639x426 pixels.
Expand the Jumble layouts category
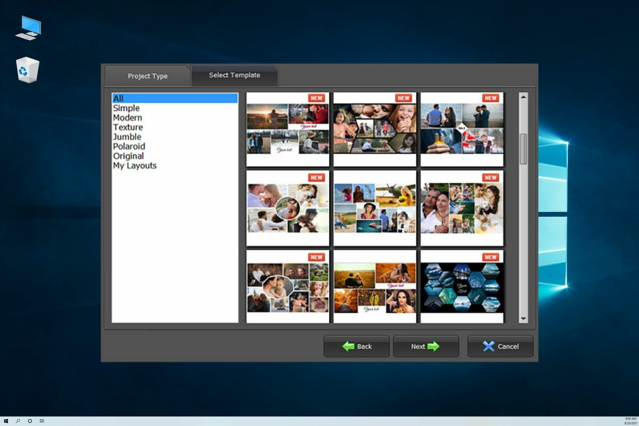pyautogui.click(x=126, y=136)
